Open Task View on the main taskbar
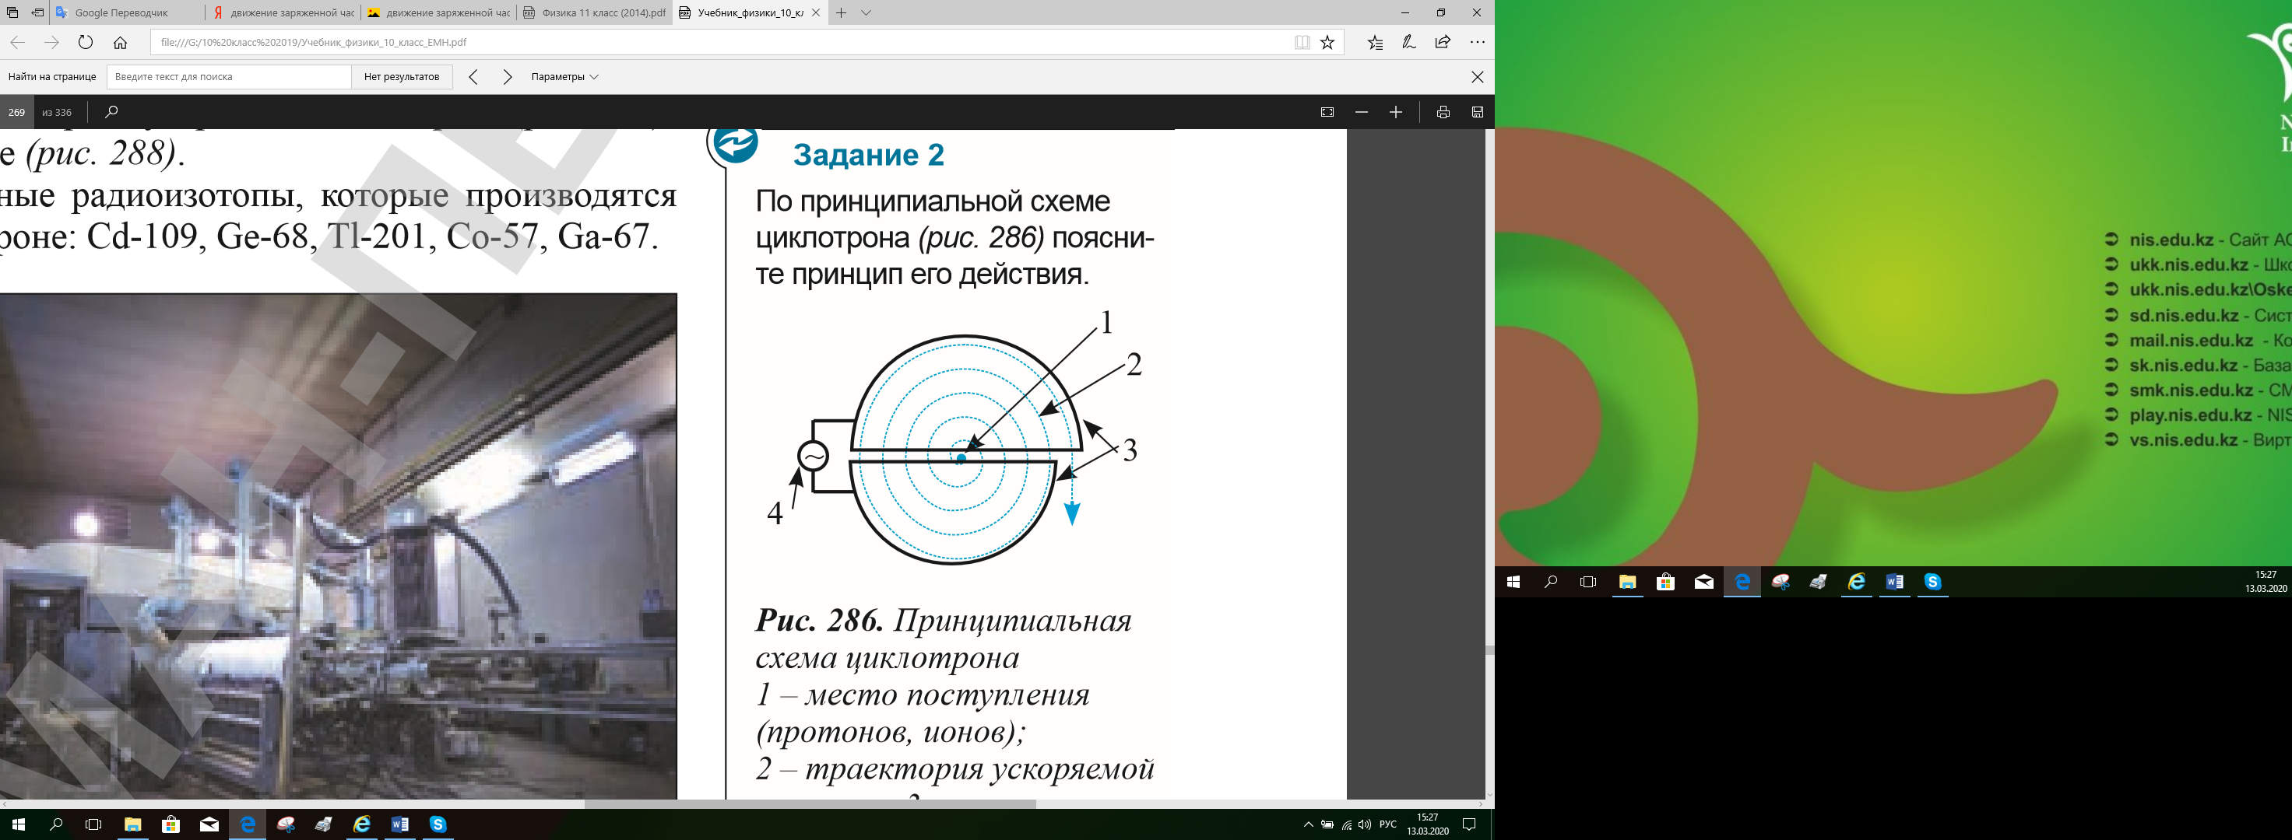This screenshot has width=2292, height=840. (93, 825)
